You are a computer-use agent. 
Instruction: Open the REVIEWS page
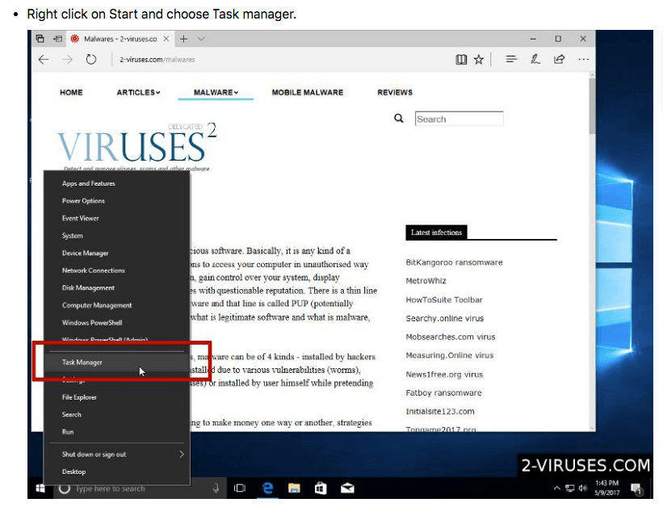(x=395, y=92)
